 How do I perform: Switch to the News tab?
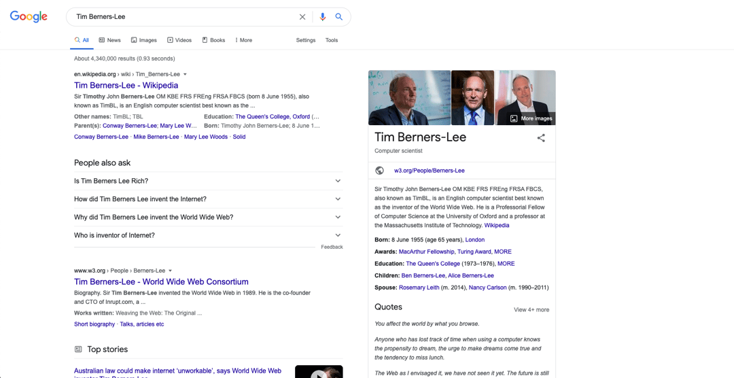tap(109, 40)
